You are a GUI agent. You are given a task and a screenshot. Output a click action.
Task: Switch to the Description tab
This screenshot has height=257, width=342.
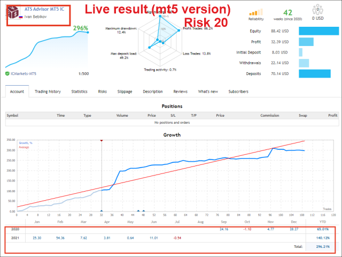pos(153,92)
